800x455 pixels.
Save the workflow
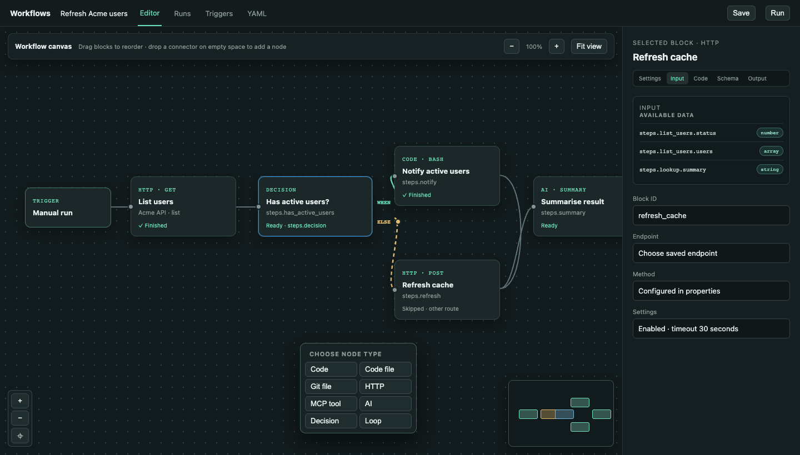click(x=741, y=13)
